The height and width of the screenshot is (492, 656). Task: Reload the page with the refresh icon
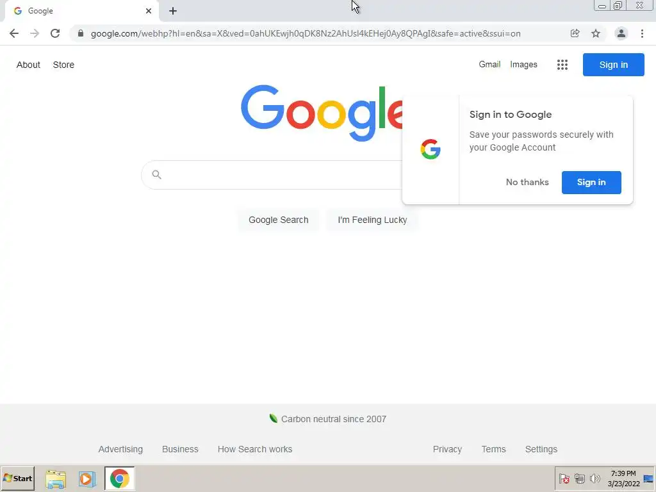tap(55, 33)
